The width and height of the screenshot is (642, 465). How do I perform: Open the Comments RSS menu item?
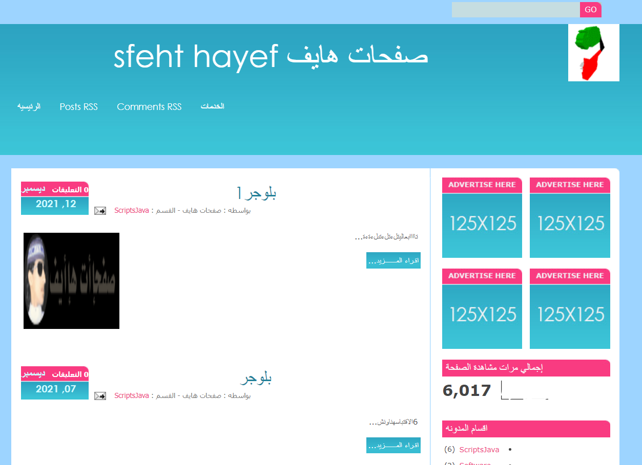pos(149,106)
